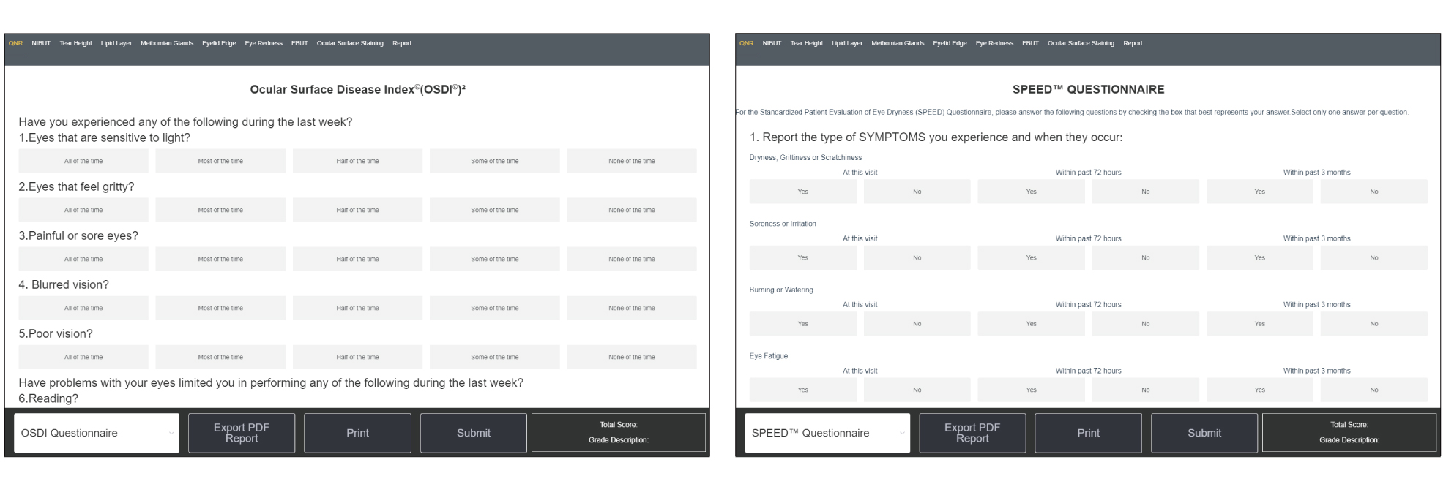Open Tear Height tab in OSDI window
This screenshot has width=1446, height=495.
(x=75, y=43)
